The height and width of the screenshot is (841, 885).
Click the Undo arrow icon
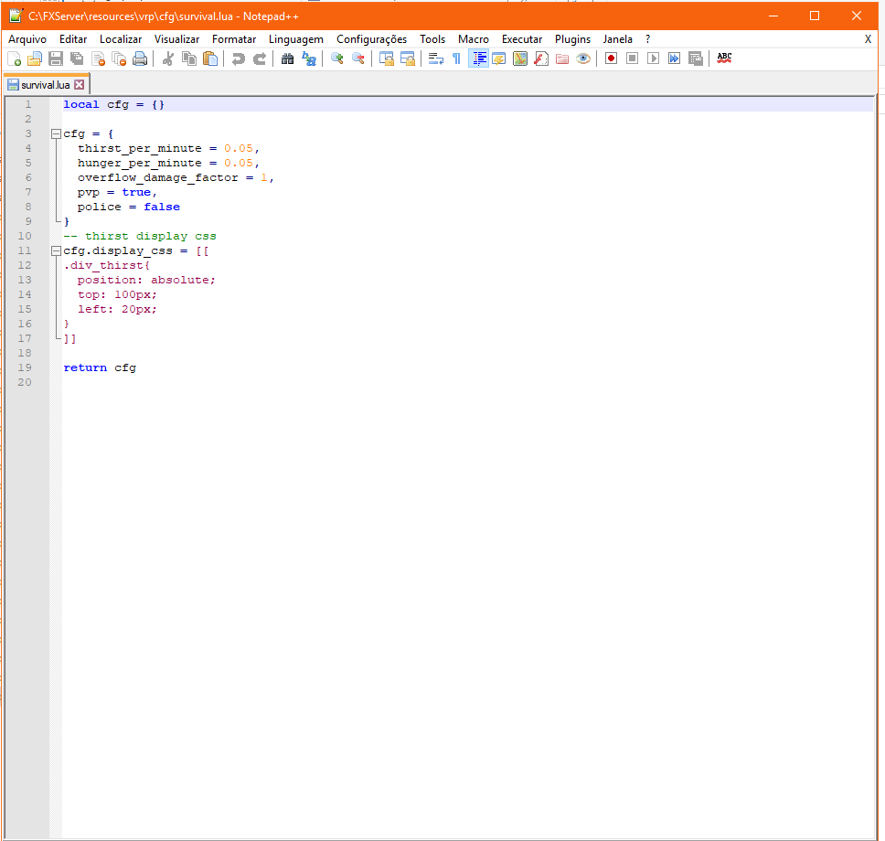pyautogui.click(x=238, y=59)
